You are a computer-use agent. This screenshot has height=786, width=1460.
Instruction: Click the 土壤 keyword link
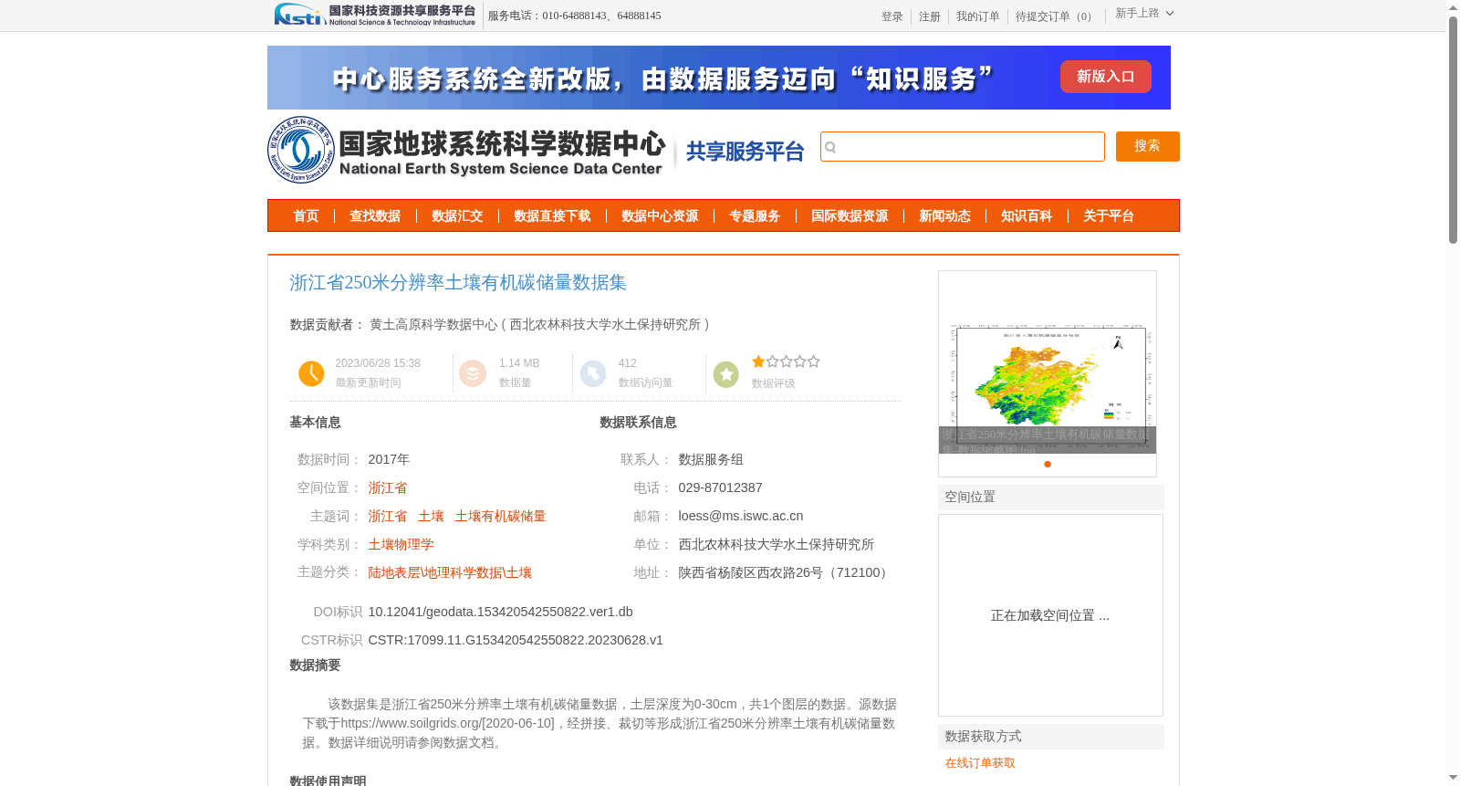click(x=431, y=517)
